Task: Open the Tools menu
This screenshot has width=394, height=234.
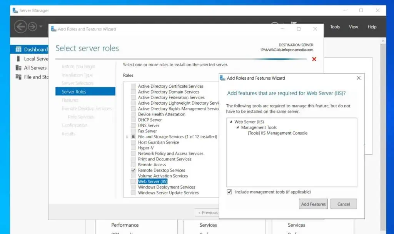Action: pos(335,27)
